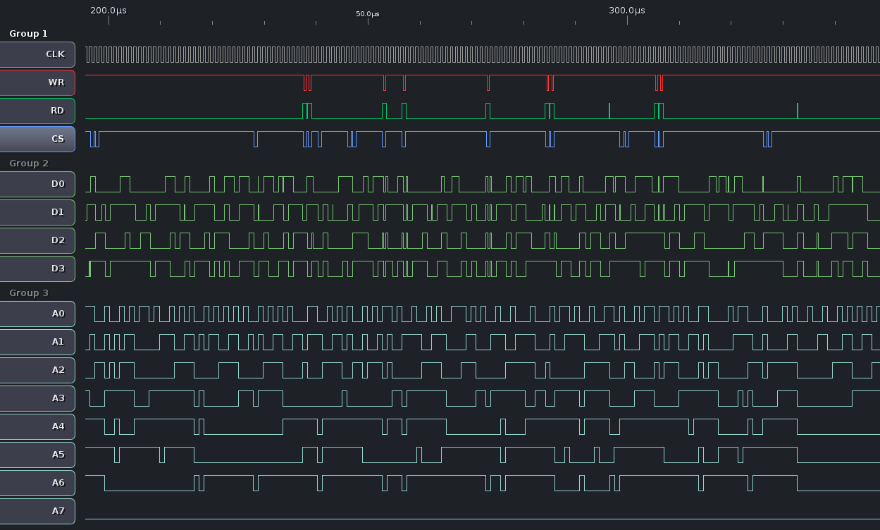Click the Group 3 heading

click(29, 293)
